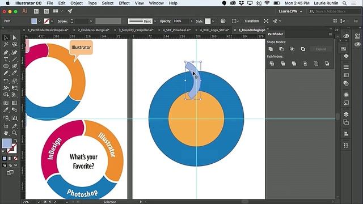Open the Recolor Artwork wheel icon
The image size is (363, 204).
pos(223,21)
